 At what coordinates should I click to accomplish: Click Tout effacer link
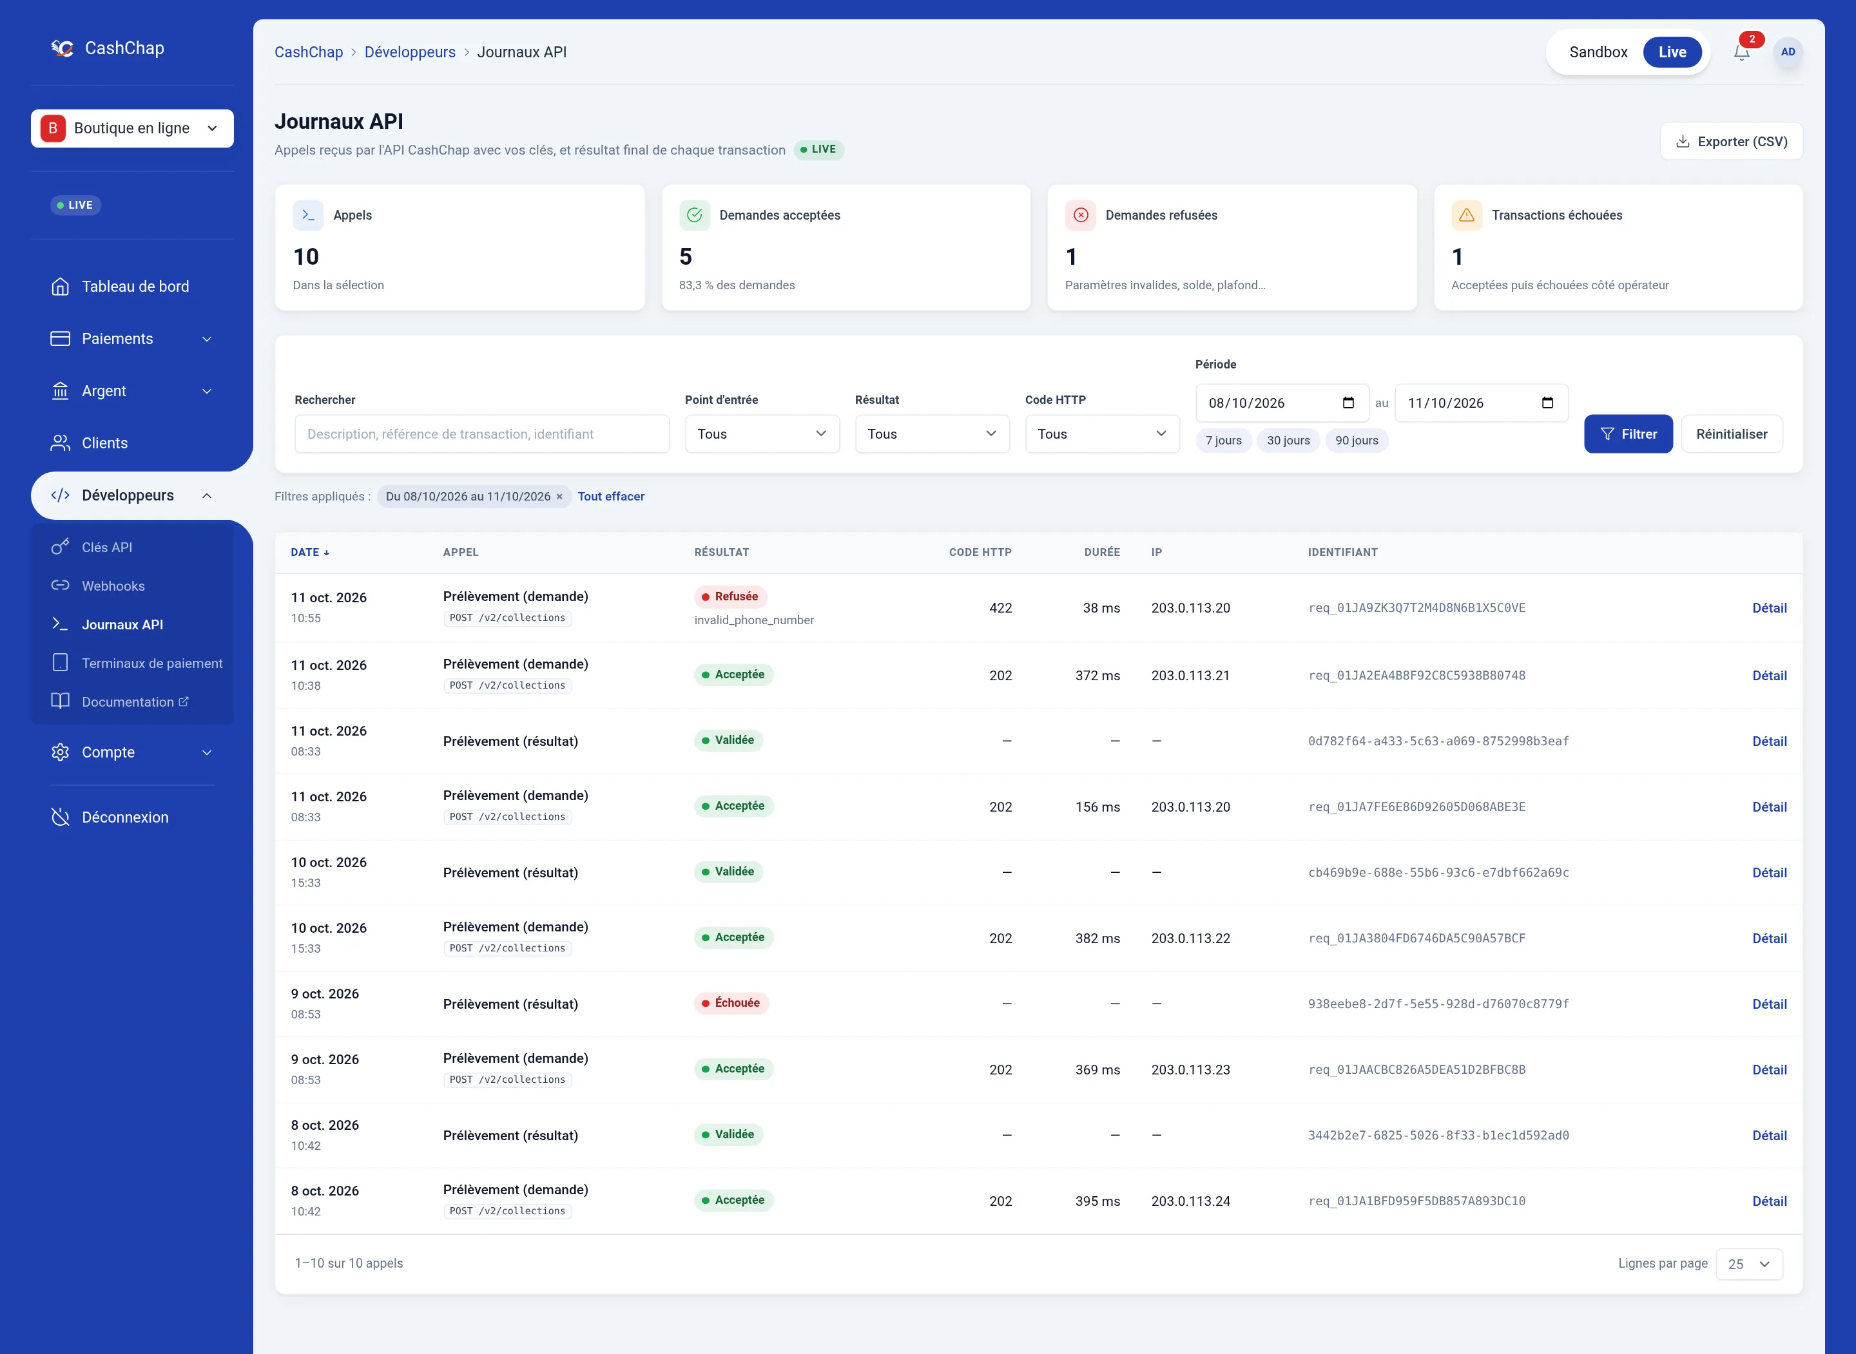click(x=611, y=497)
